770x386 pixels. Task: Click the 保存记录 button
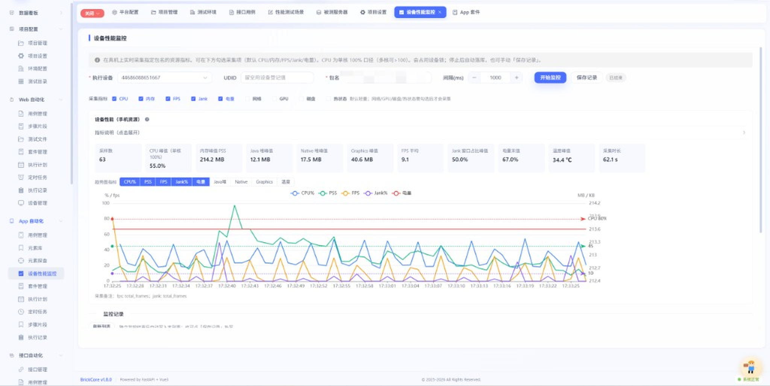click(x=587, y=78)
